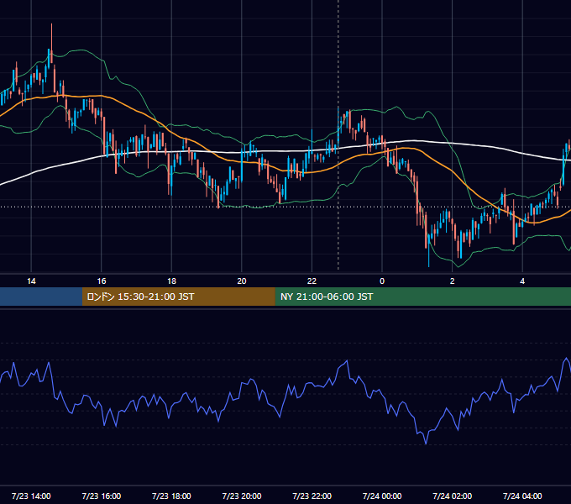This screenshot has height=504, width=571.
Task: Click the 7/24 04:00 time label
Action: 522,496
